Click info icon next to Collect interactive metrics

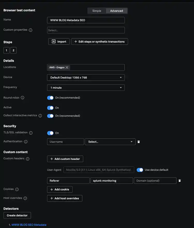click(x=40, y=116)
